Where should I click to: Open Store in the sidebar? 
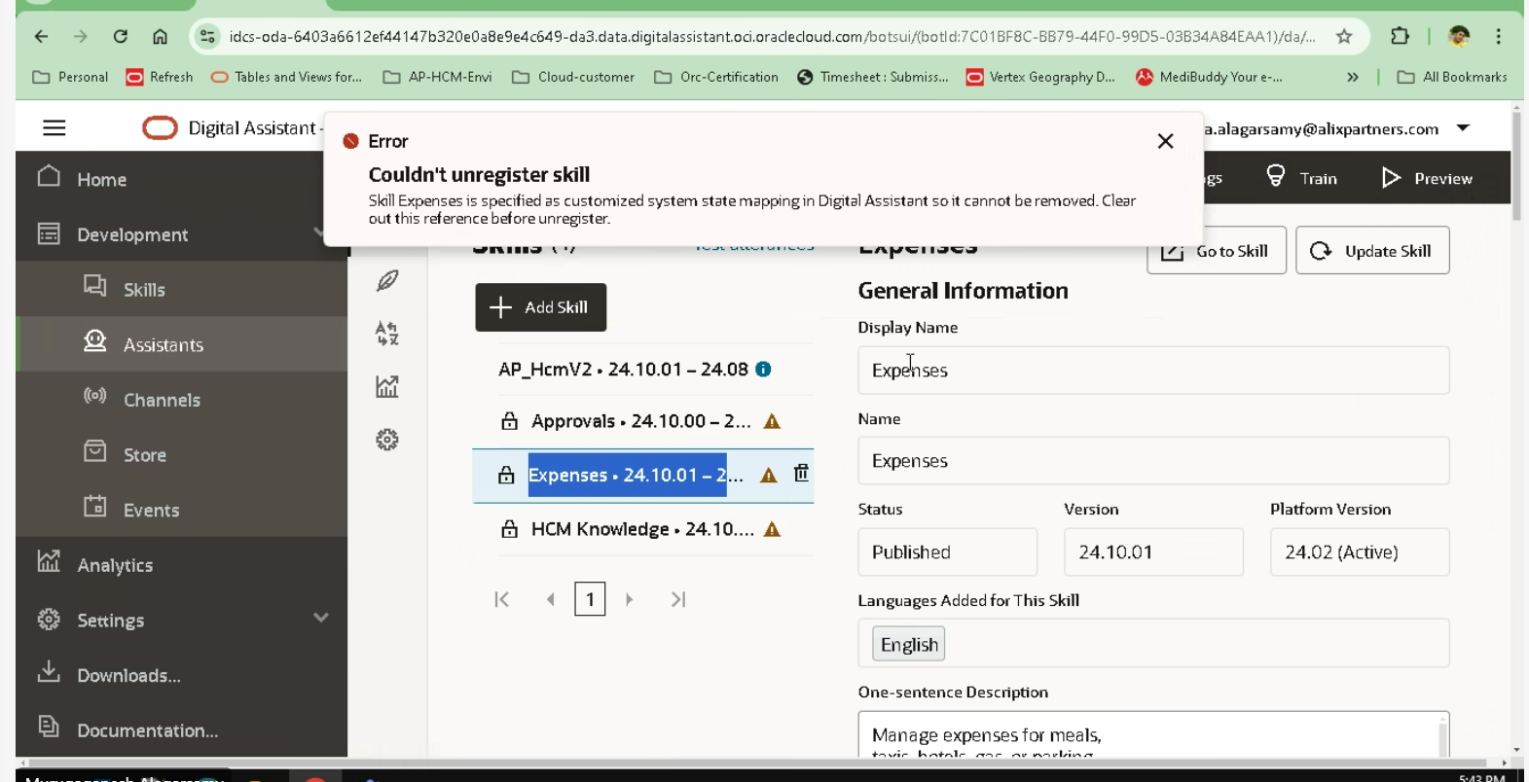[x=181, y=454]
